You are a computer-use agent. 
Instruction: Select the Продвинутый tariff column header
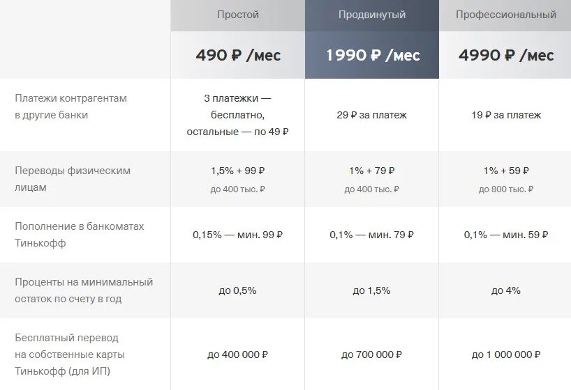click(x=372, y=15)
